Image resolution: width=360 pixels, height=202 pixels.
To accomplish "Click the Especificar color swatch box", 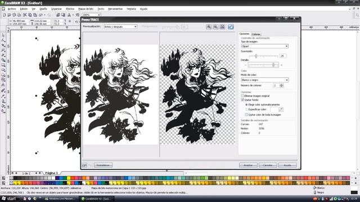I will click(274, 109).
